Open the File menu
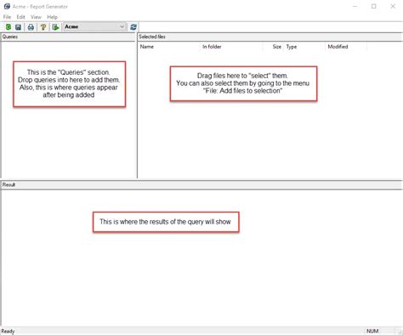The height and width of the screenshot is (335, 403). [7, 17]
